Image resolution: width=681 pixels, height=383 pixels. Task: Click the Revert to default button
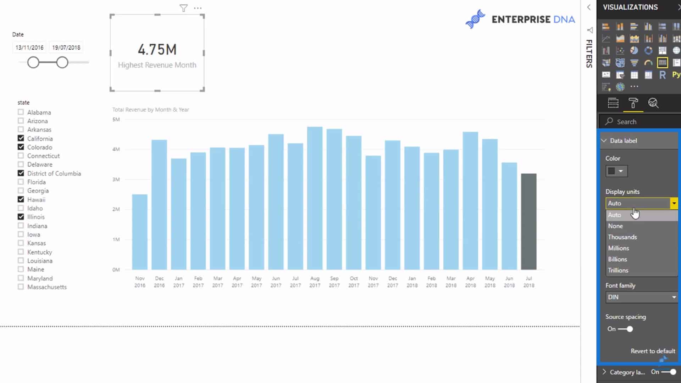[x=653, y=351]
